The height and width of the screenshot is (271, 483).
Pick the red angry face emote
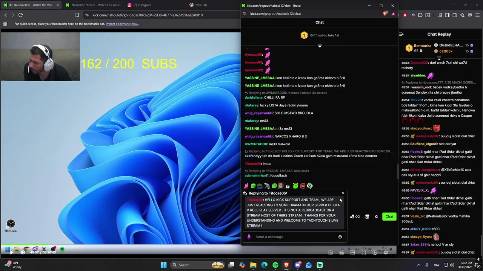tap(303, 186)
